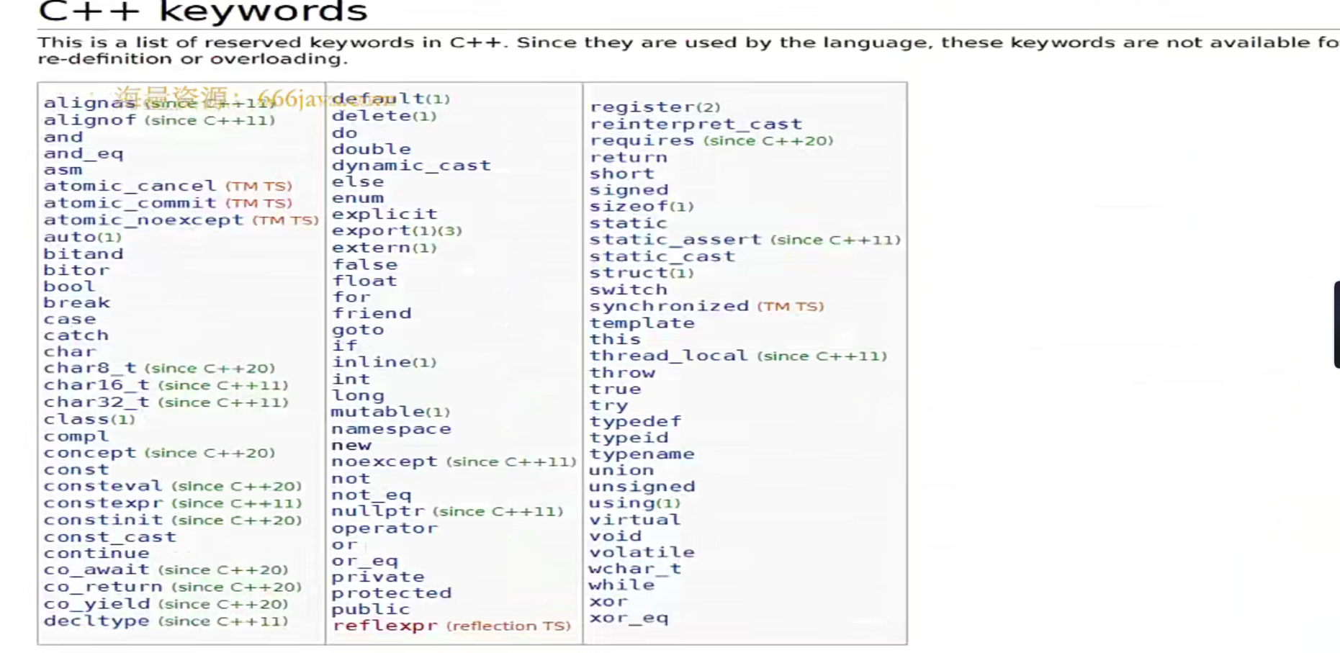Click the "C++ keywords" page heading
This screenshot has width=1340, height=653.
(x=203, y=12)
